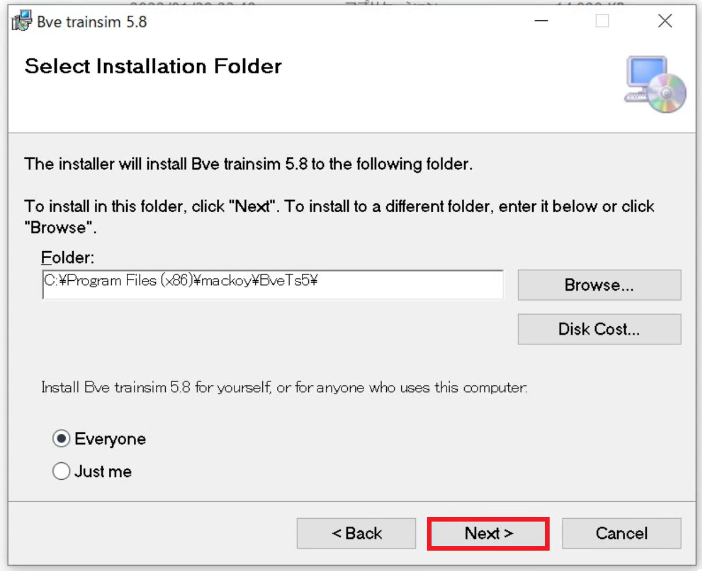The width and height of the screenshot is (702, 571).
Task: Click the 'Just me' label text
Action: pos(103,471)
